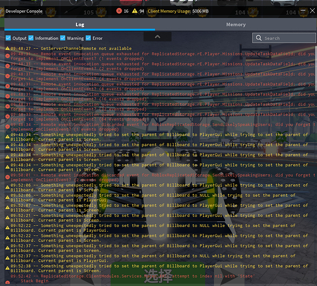The image size is (317, 286).
Task: Toggle the Error filter checkbox
Action: click(88, 38)
